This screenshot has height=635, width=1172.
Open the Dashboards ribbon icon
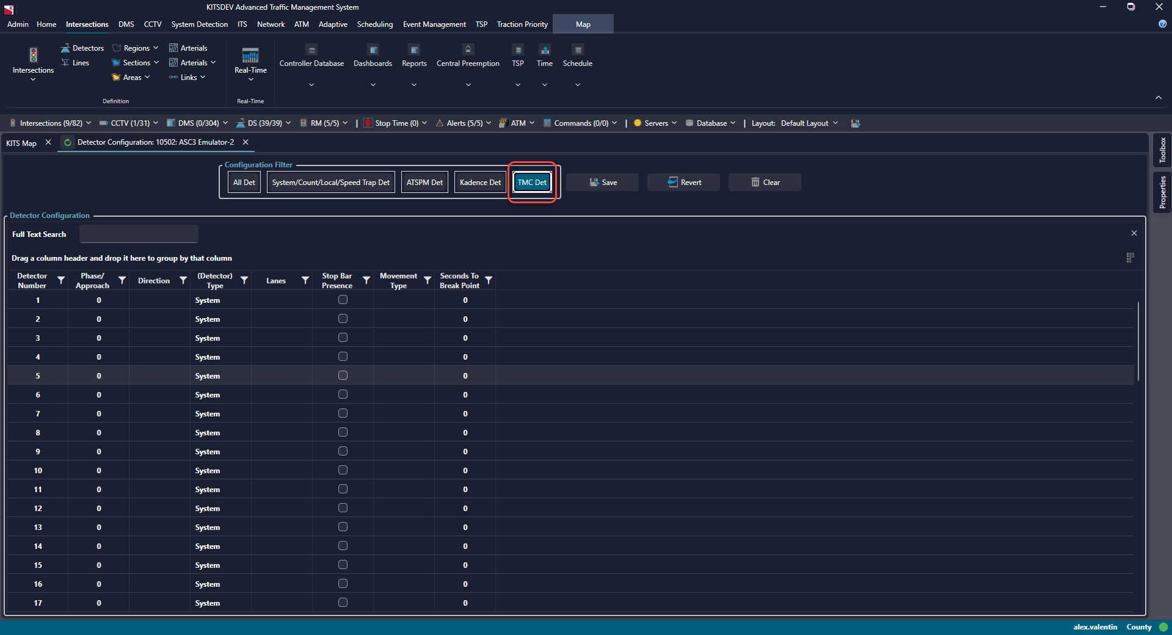(373, 50)
